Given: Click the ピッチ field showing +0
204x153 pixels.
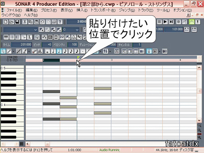Looking at the screenshot, I should 47,45.
